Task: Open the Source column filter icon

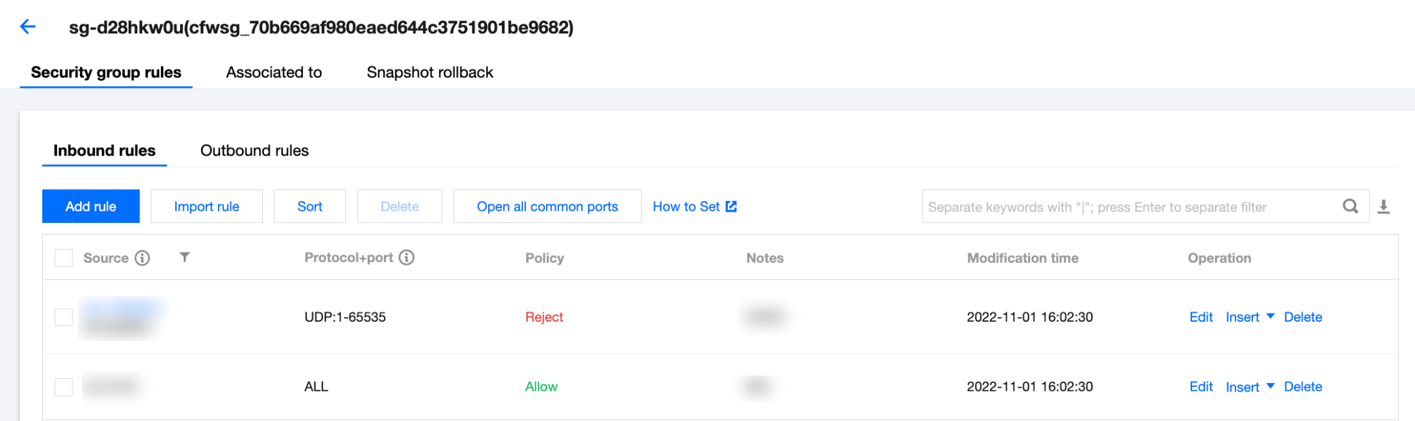Action: [185, 257]
